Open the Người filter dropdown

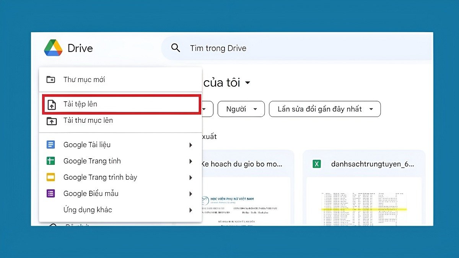coord(241,109)
